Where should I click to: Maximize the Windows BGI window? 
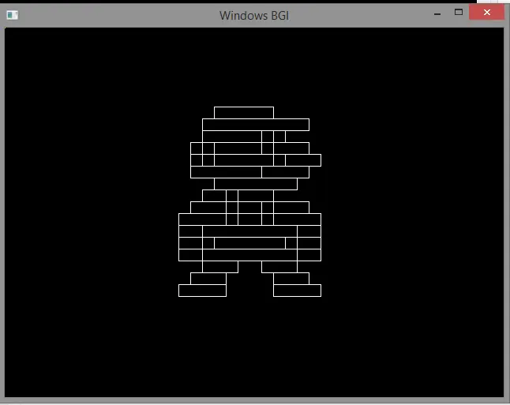[x=459, y=13]
